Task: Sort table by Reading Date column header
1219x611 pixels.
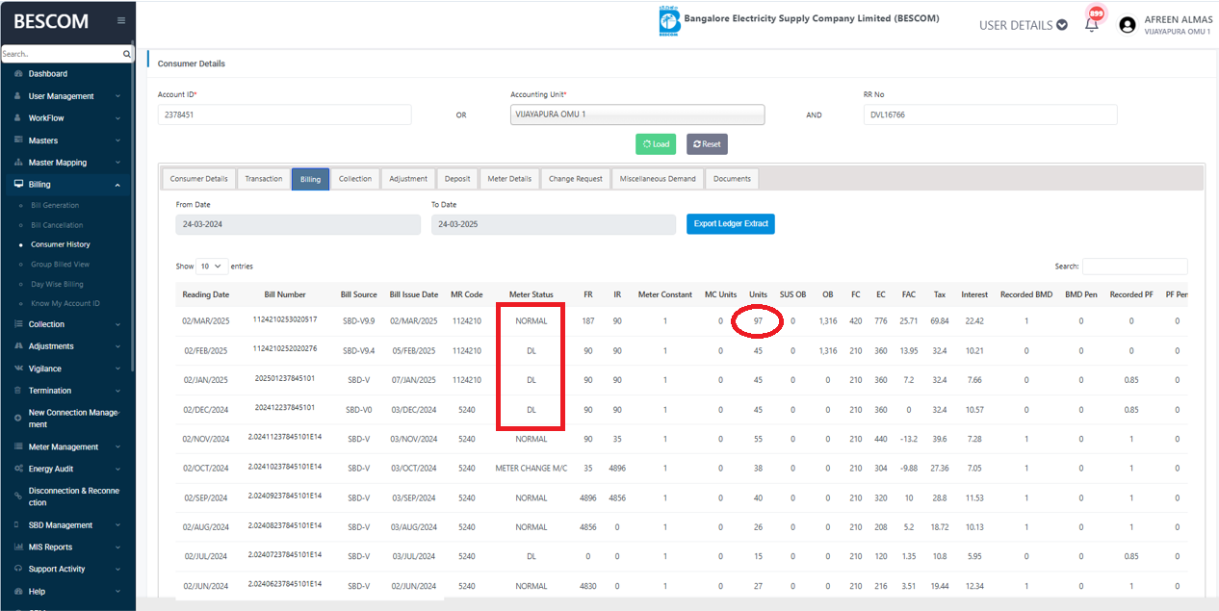Action: point(206,294)
